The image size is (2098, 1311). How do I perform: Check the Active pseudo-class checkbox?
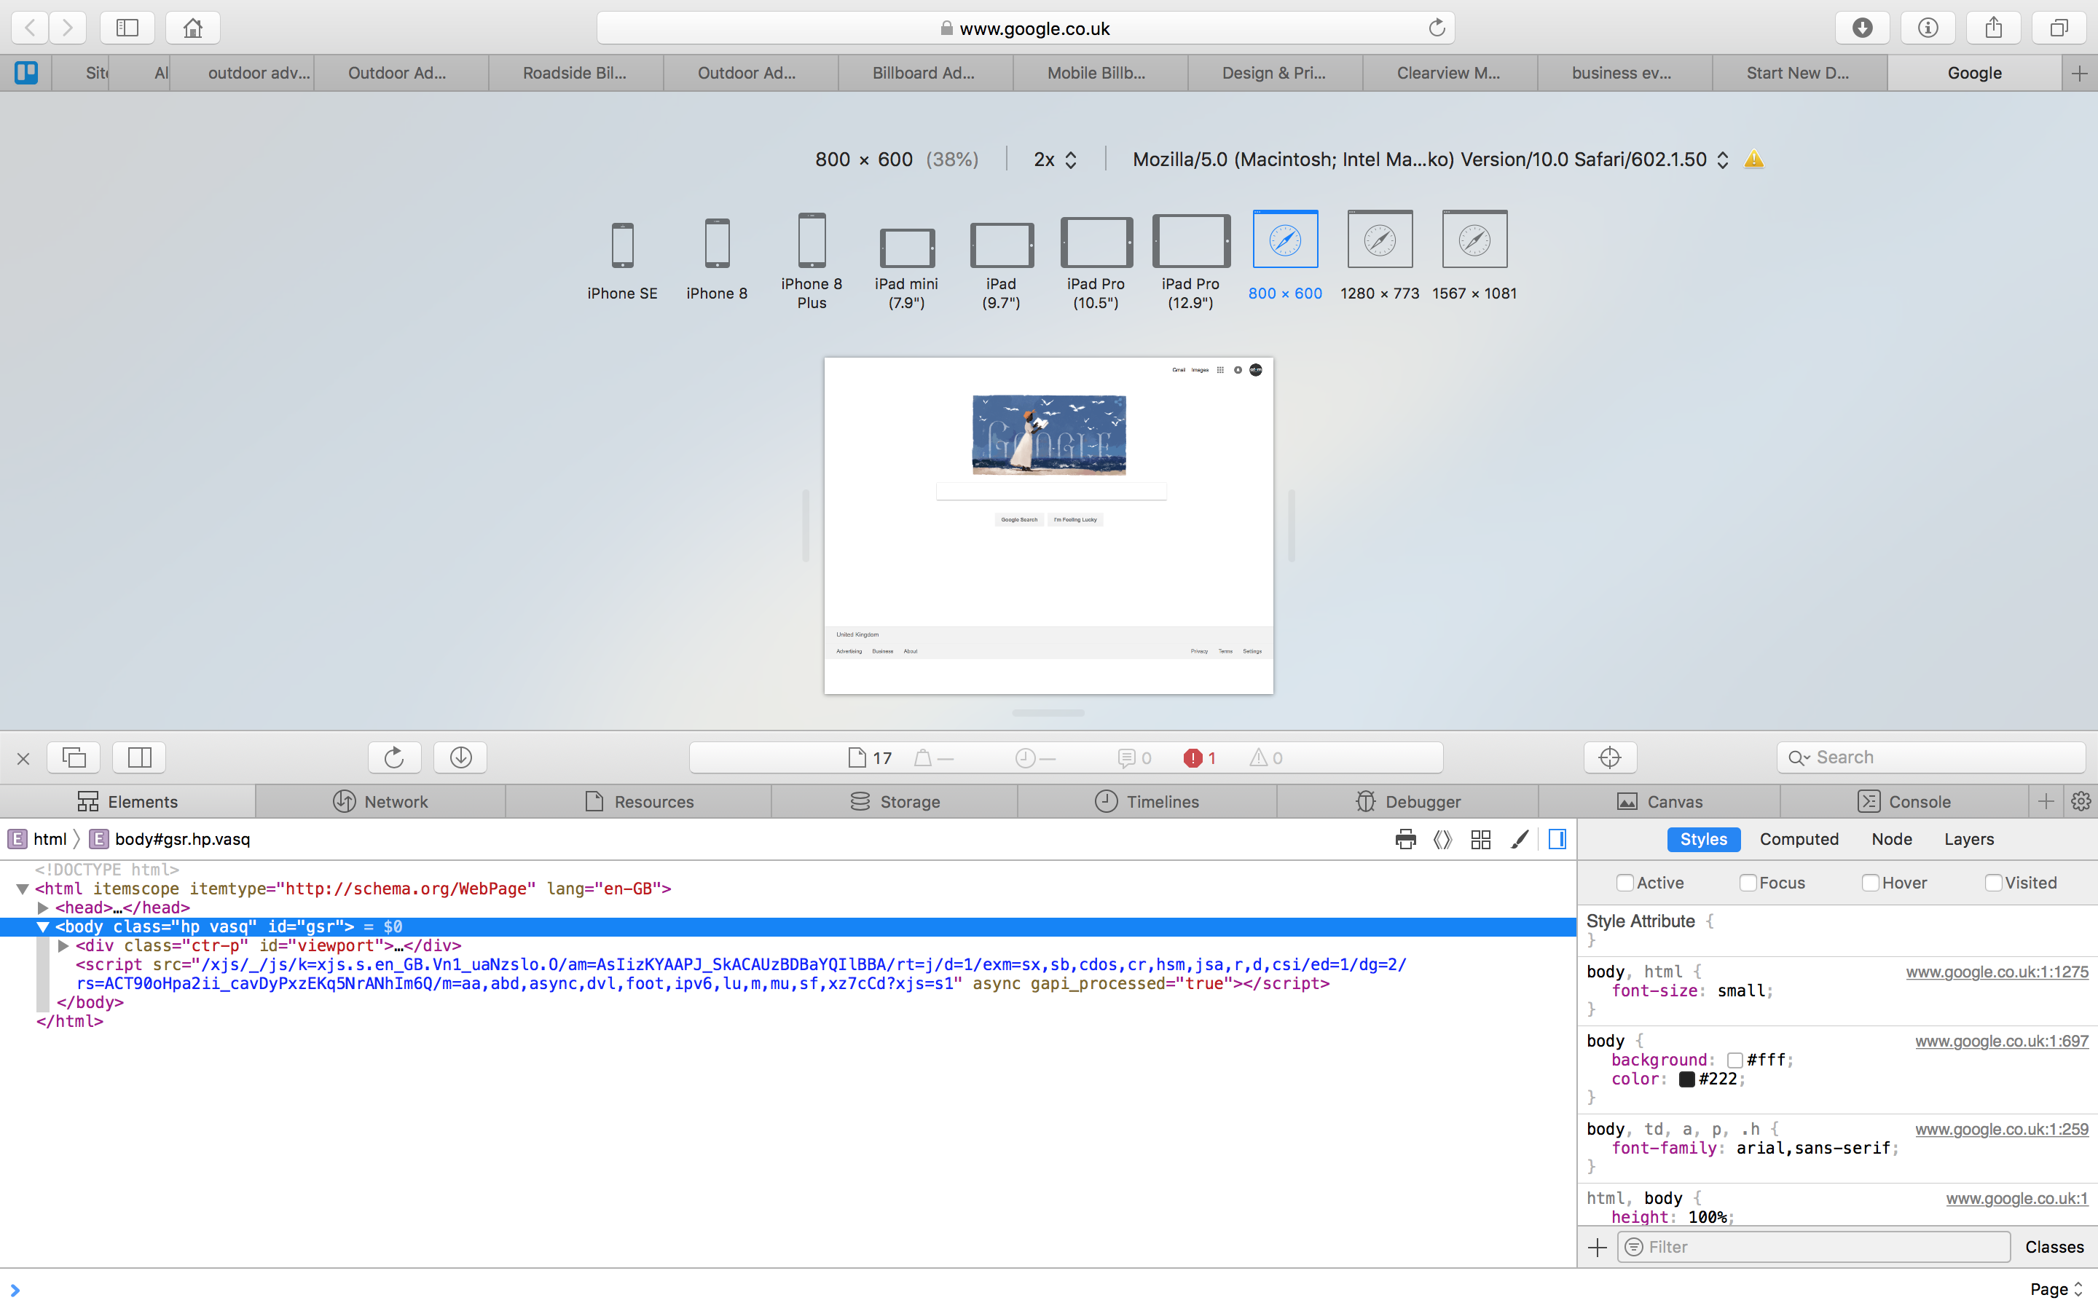1624,883
